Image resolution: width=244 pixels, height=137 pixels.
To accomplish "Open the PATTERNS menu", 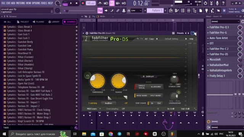I will click(x=21, y=3).
